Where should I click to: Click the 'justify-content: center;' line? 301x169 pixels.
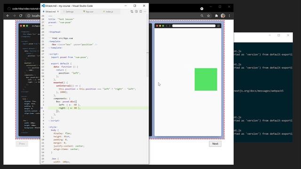coord(69,146)
